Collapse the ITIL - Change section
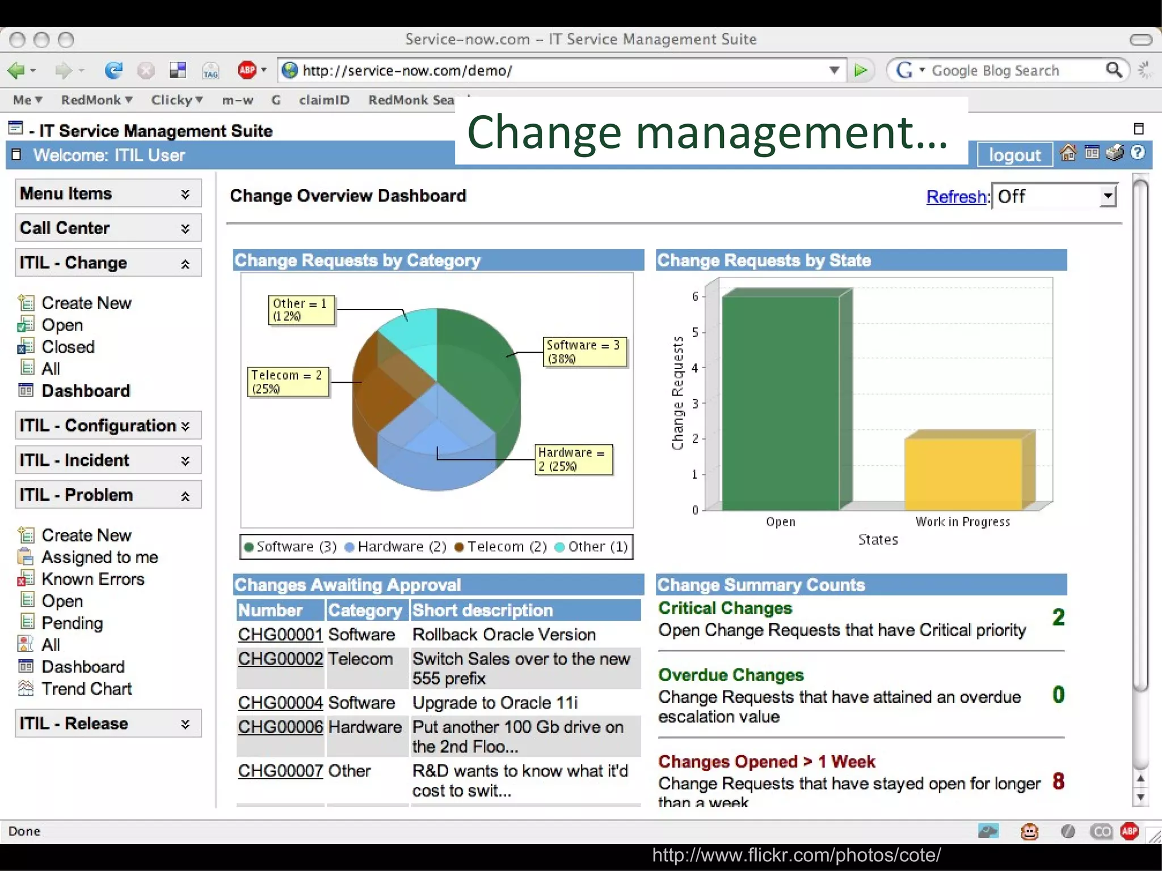 [185, 264]
